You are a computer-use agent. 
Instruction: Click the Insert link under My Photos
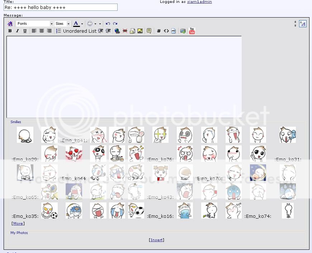pyautogui.click(x=156, y=240)
